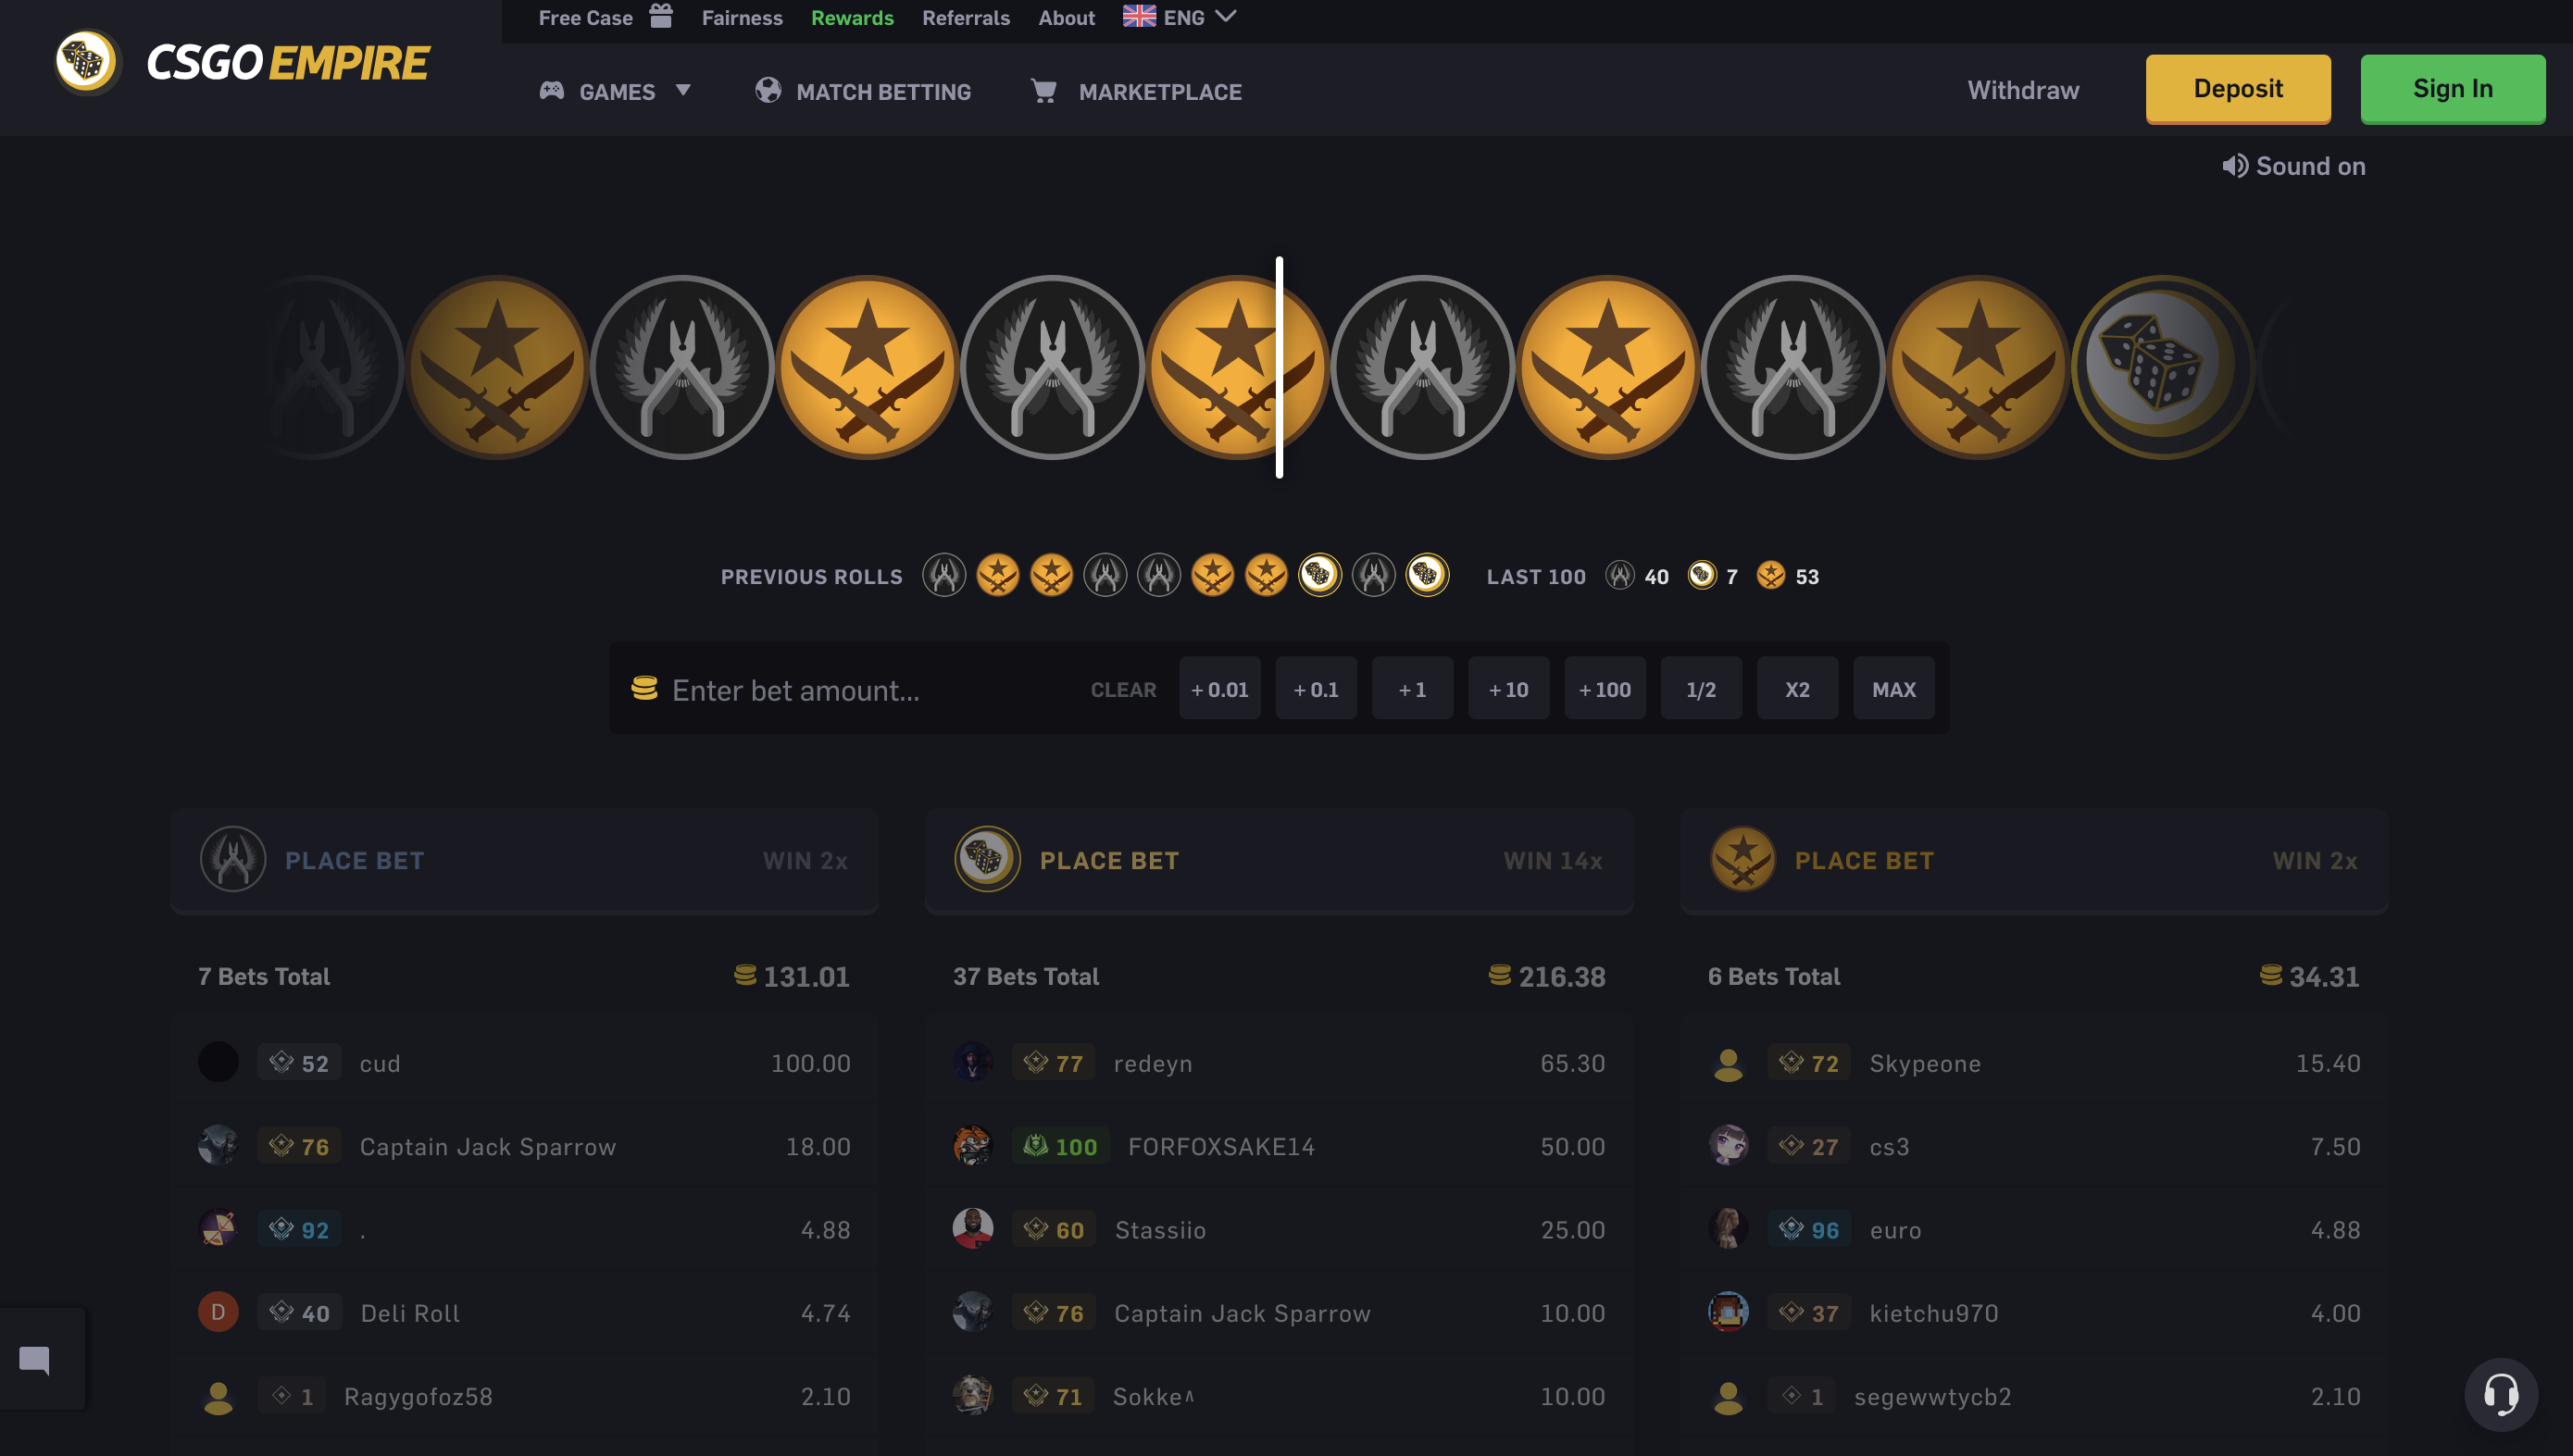Click Stassiio's avatar
The height and width of the screenshot is (1456, 2573).
point(973,1229)
